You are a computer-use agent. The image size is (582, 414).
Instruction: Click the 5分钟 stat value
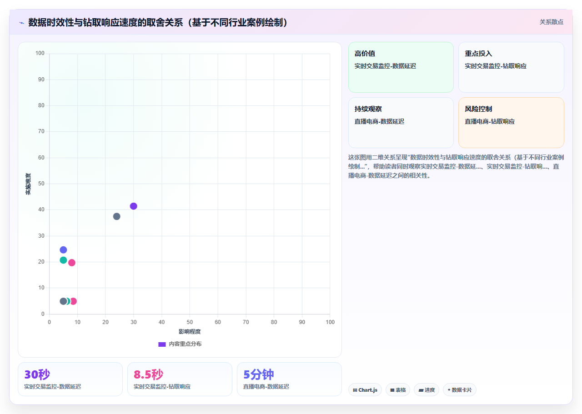tap(259, 374)
